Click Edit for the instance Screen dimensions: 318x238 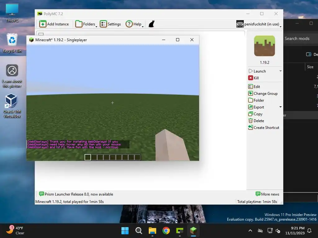pos(254,87)
